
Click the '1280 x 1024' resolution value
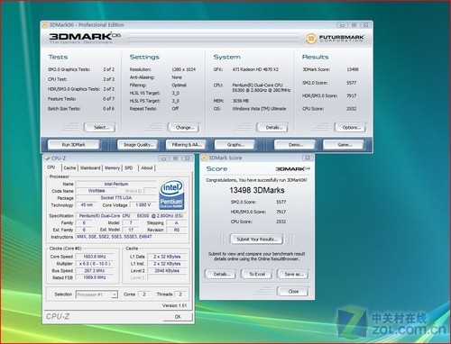183,69
